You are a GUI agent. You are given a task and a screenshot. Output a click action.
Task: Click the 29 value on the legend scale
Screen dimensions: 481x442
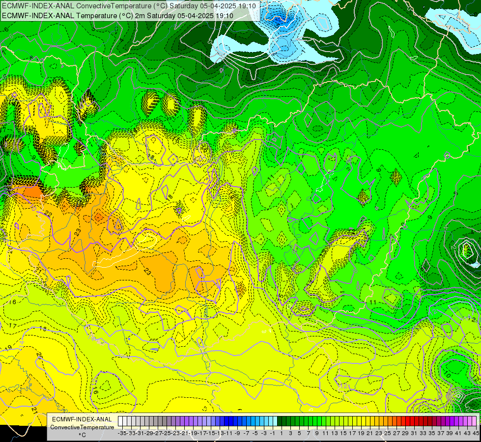tap(405, 433)
